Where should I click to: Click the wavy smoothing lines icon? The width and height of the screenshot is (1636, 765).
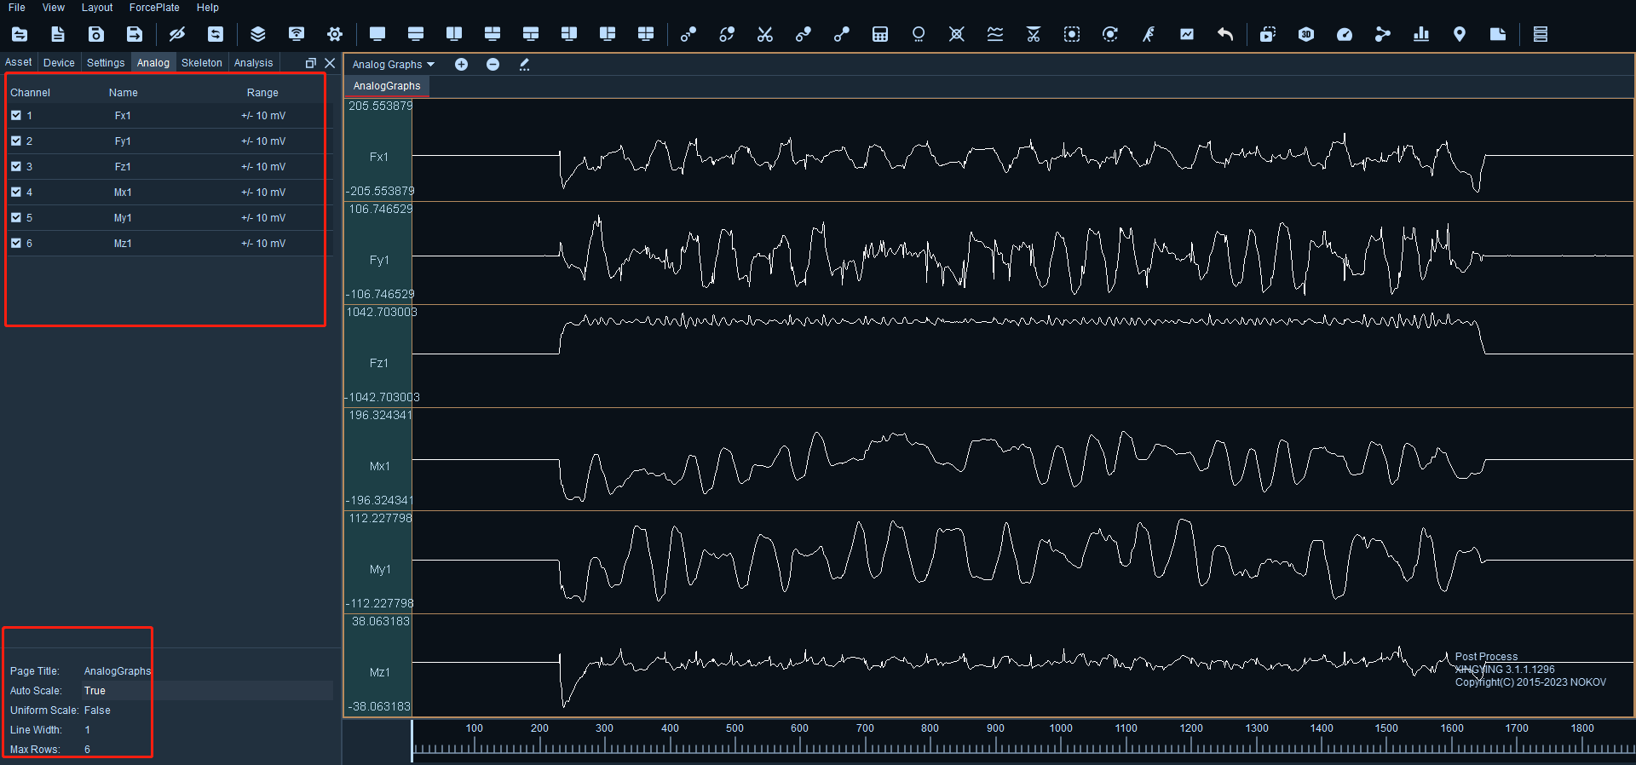pos(995,34)
